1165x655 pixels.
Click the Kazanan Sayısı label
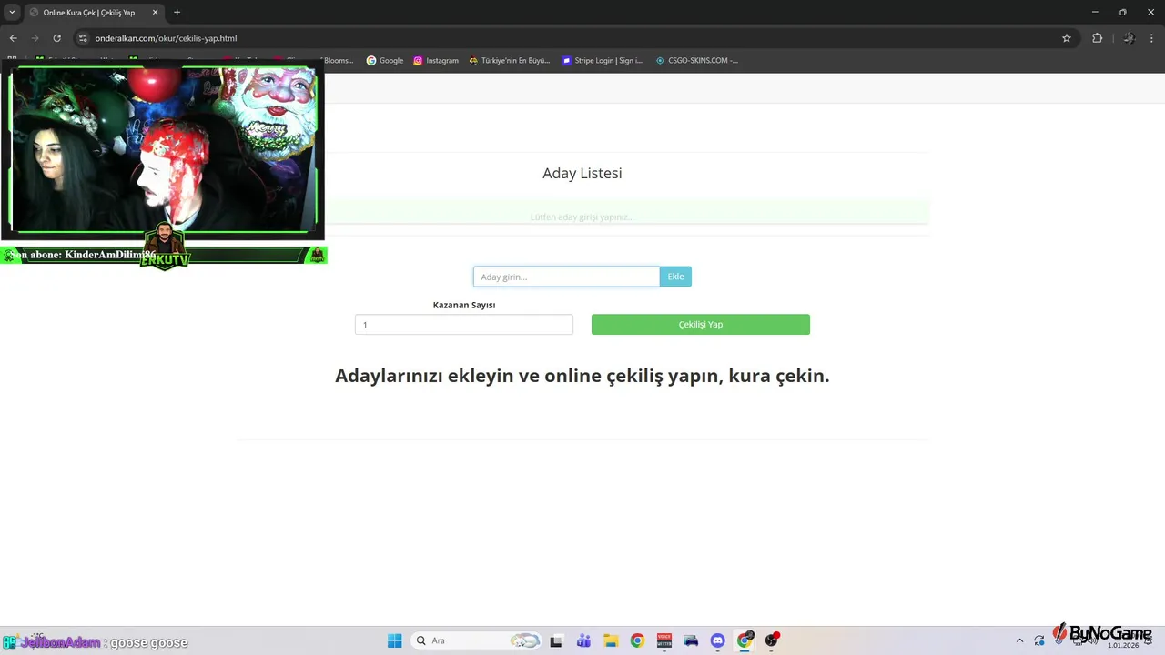click(x=464, y=306)
